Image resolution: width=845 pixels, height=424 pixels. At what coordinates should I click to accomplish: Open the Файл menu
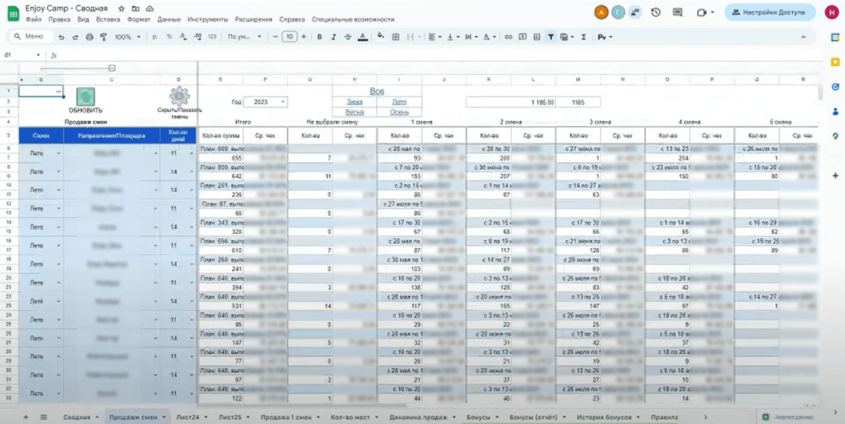(33, 20)
